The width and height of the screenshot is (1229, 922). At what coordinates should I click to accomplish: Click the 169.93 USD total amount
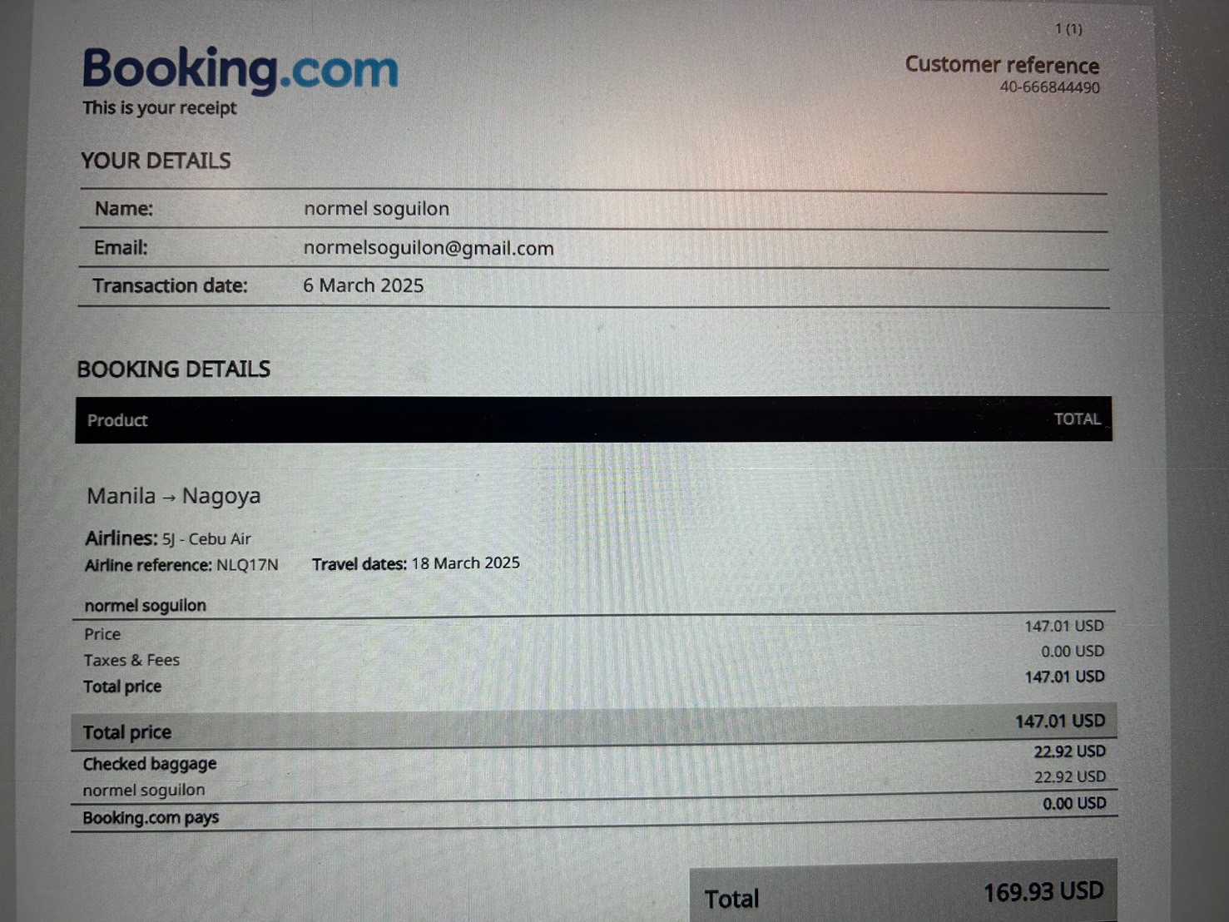pyautogui.click(x=1043, y=893)
